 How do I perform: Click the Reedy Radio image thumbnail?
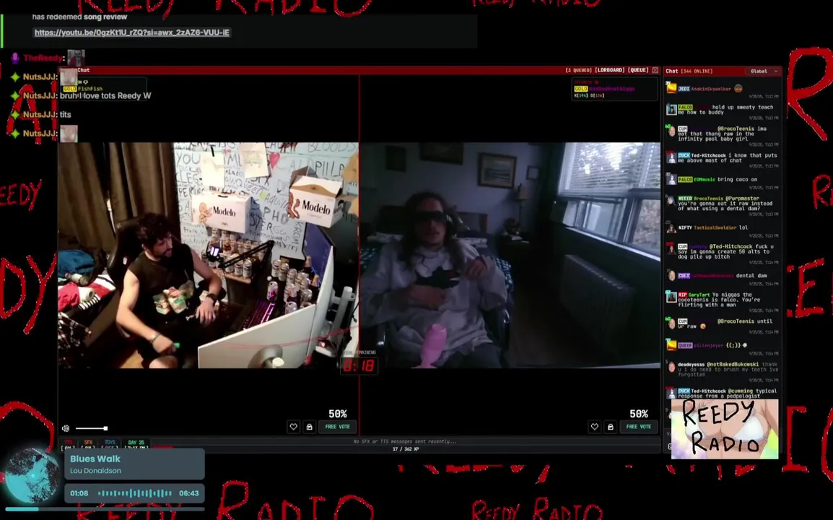point(725,428)
